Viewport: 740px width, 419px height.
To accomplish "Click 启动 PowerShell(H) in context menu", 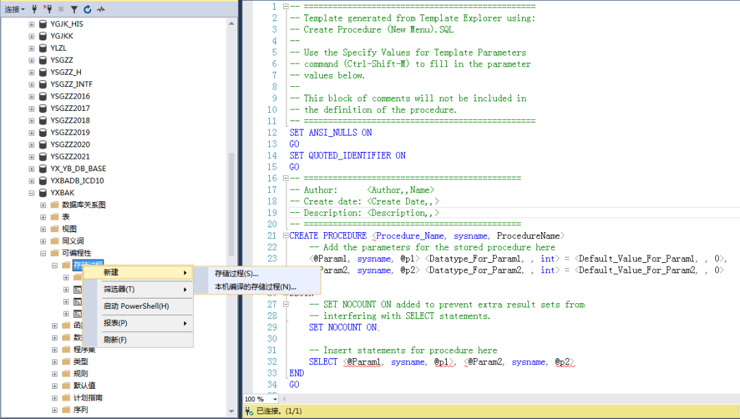I will click(x=136, y=306).
